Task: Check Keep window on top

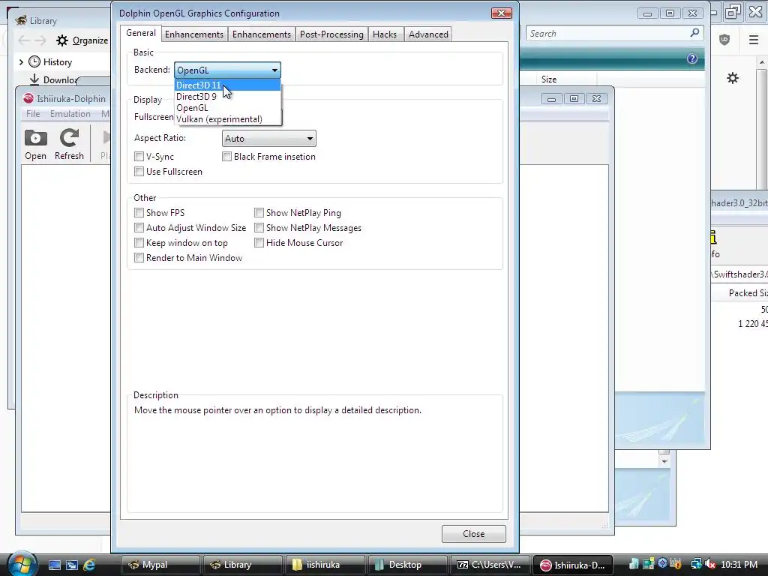Action: point(139,243)
